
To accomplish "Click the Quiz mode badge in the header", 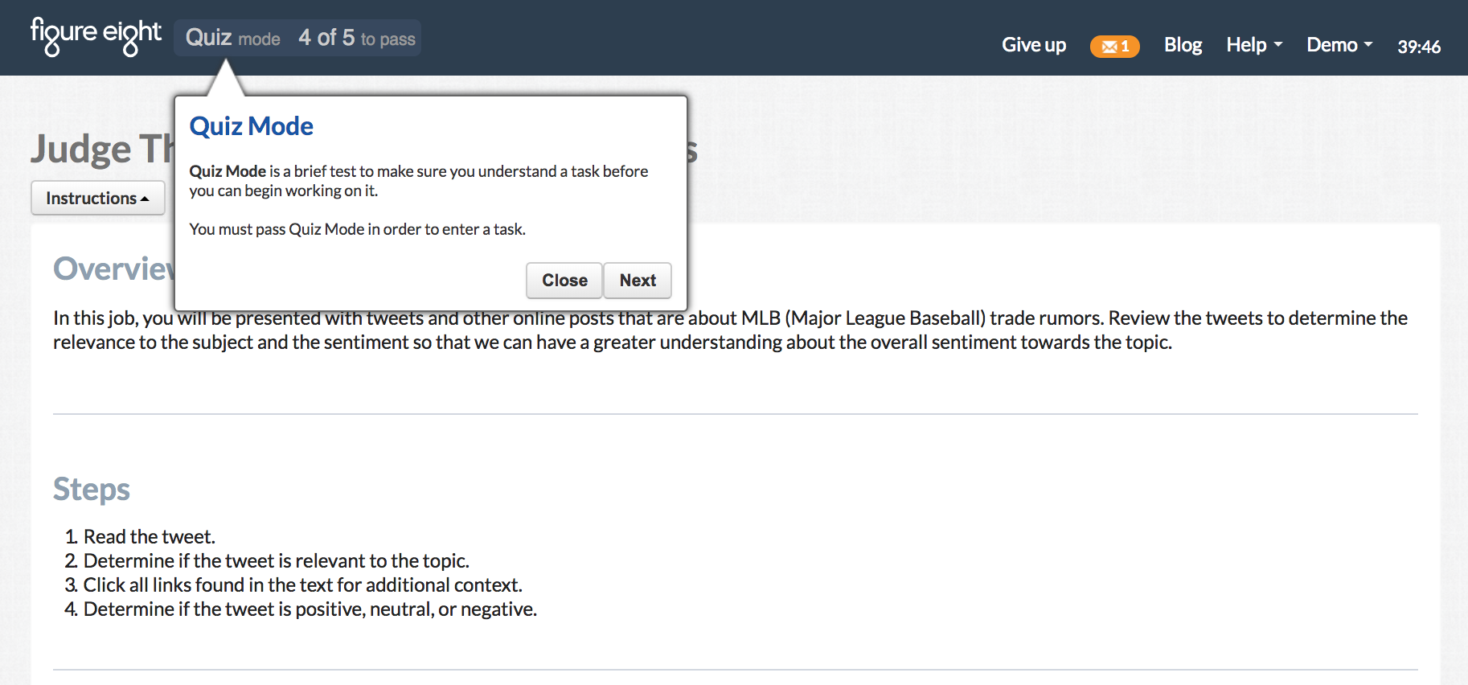I will coord(232,37).
